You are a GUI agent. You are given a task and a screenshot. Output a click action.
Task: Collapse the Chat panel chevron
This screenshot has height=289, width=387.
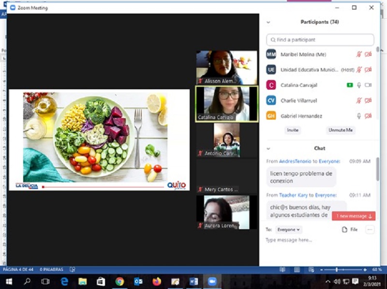tap(268, 149)
